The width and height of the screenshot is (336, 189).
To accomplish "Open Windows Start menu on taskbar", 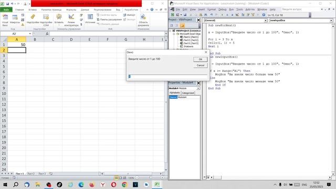I will click(x=5, y=184).
